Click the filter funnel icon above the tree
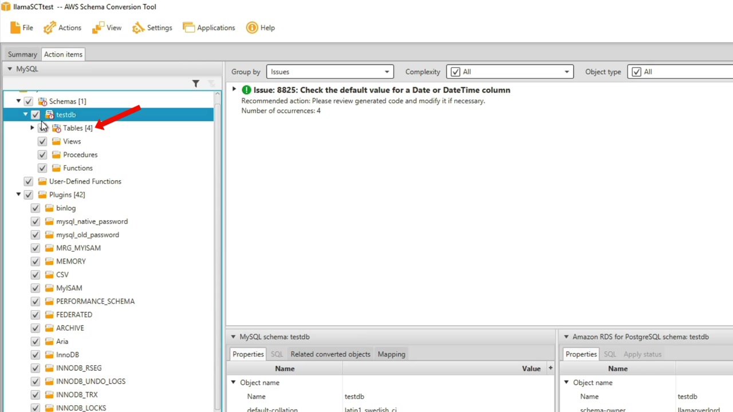The height and width of the screenshot is (412, 733). (196, 84)
